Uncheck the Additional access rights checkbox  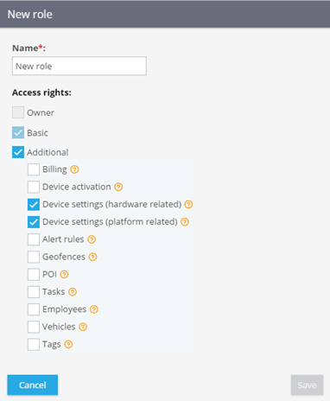click(x=18, y=152)
